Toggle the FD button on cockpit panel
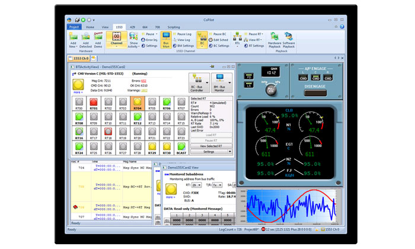415x249 pixels. point(249,76)
